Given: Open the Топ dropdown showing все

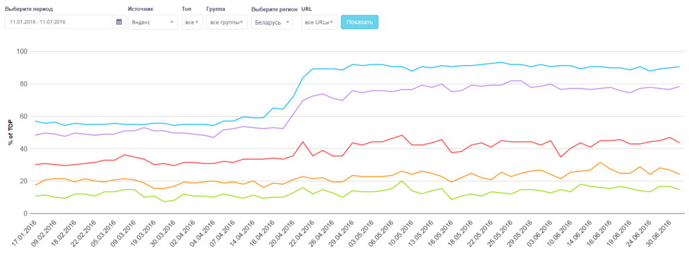Looking at the screenshot, I should (192, 22).
